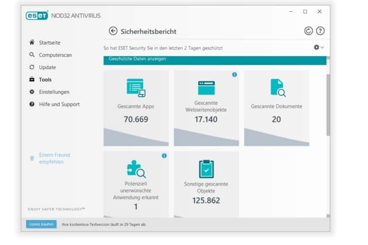The image size is (368, 245).
Task: Open Startseite in the sidebar
Action: (x=50, y=43)
